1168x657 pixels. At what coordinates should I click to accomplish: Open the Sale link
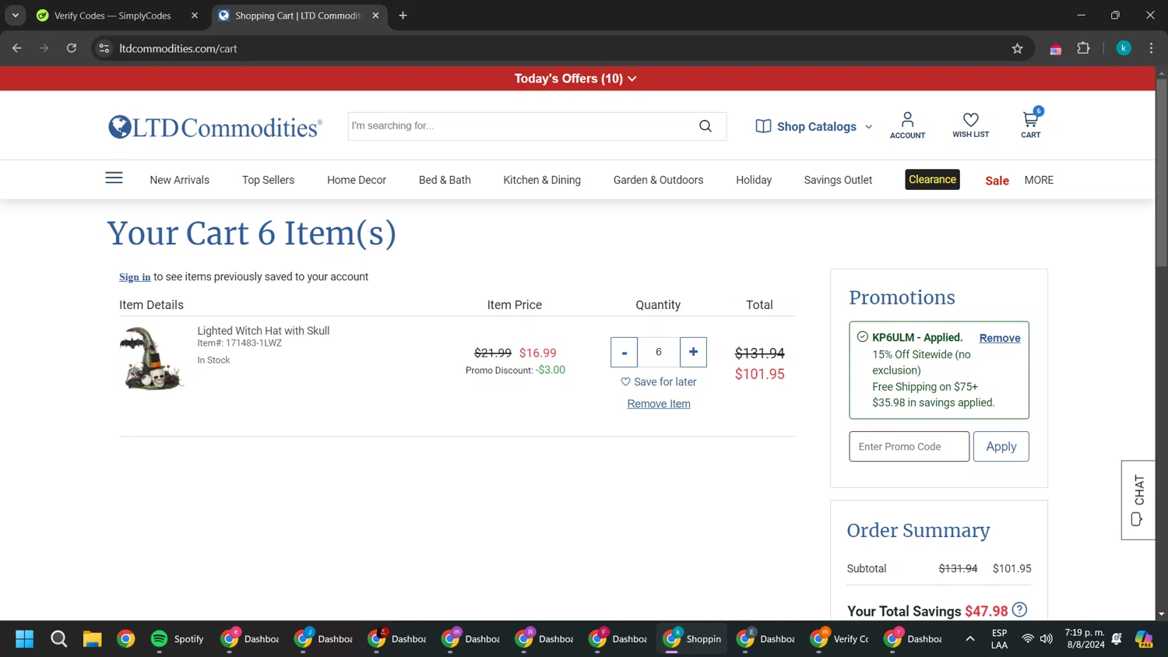[x=997, y=181]
